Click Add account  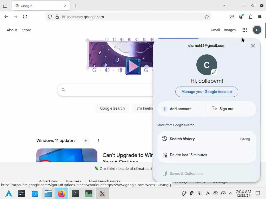(182, 109)
